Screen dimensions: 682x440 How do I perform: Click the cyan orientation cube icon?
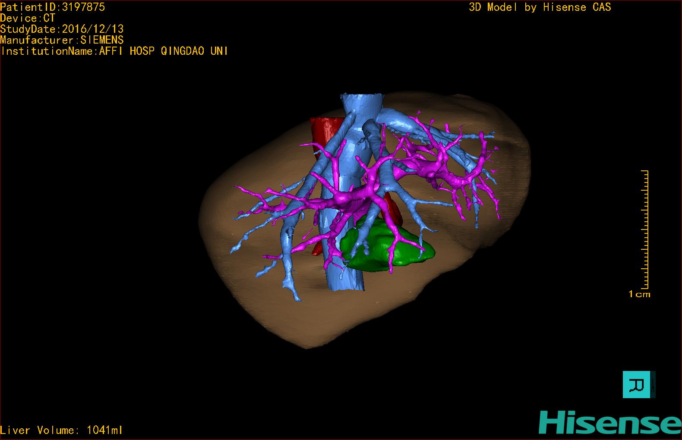click(x=638, y=384)
